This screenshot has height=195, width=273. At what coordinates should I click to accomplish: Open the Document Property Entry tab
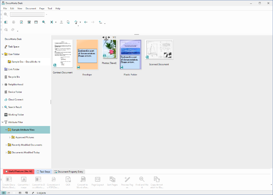click(x=69, y=172)
